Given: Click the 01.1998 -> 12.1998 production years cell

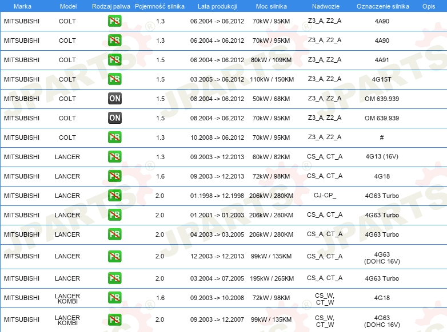Looking at the screenshot, I should (217, 196).
